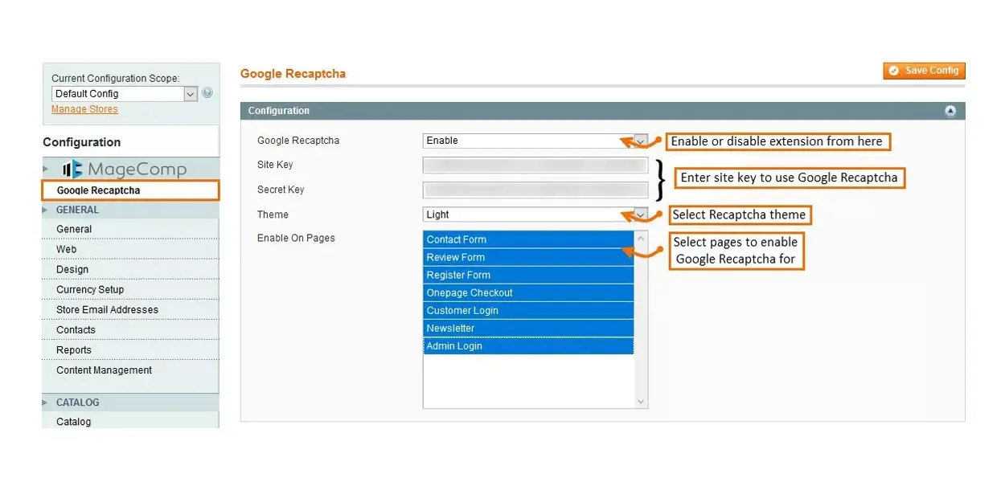Viewport: 1005px width, 482px height.
Task: Expand the CATALOG section in the sidebar
Action: 77,402
